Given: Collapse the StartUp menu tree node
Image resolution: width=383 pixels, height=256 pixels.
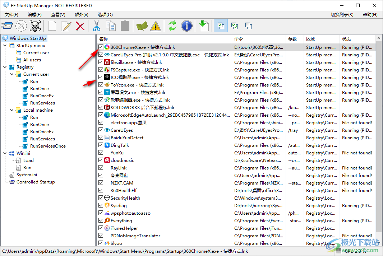Looking at the screenshot, I should point(5,45).
